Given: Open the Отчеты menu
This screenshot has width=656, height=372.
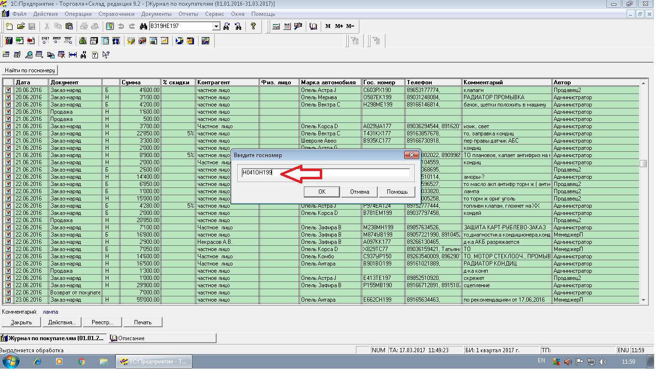Looking at the screenshot, I should (188, 14).
